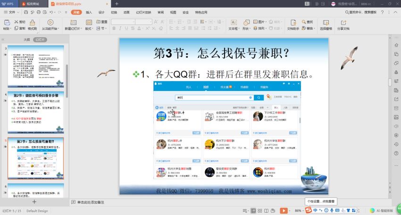This screenshot has height=215, width=401.
Task: Open the Home (开始) ribbon tab
Action: click(76, 12)
